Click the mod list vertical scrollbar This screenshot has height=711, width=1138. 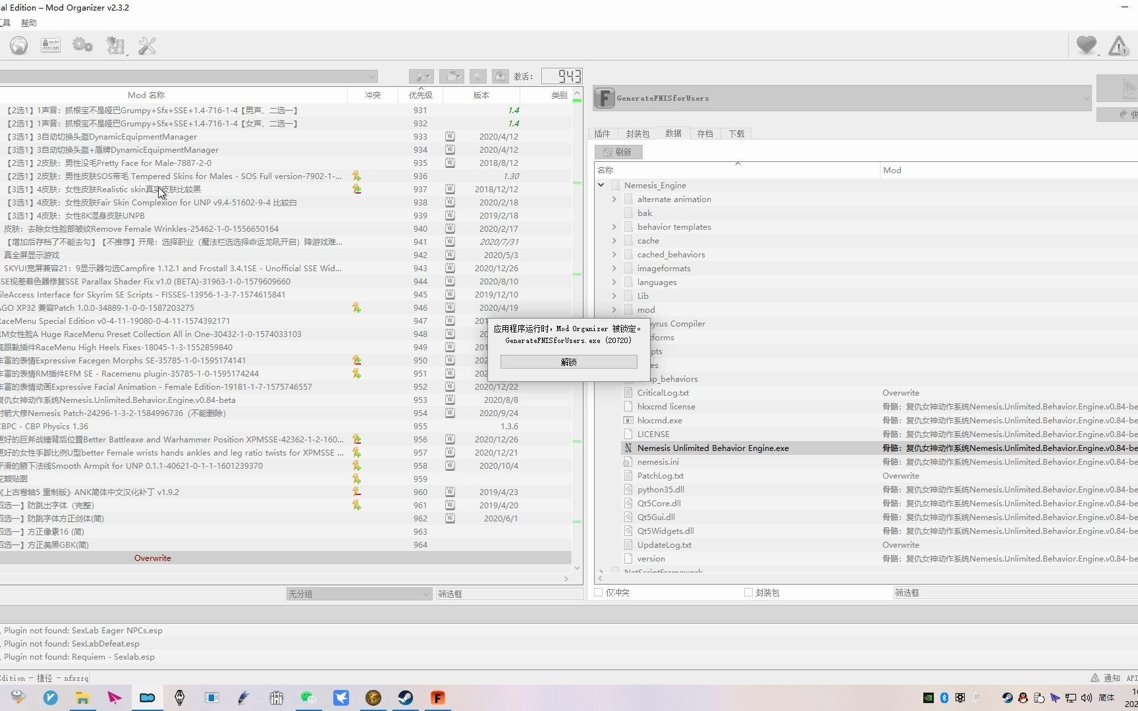tap(578, 329)
